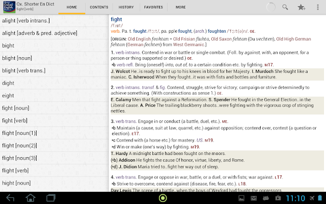Select 'alight [adverb & pred. adjective]' entry

point(55,33)
